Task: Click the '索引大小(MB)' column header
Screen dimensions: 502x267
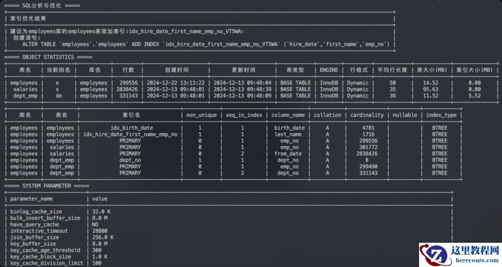Action: point(474,70)
